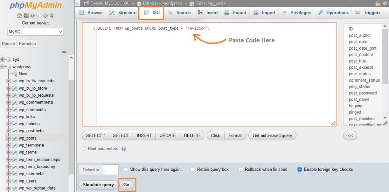Open the SQL tab
This screenshot has height=192, width=389.
coord(151,13)
